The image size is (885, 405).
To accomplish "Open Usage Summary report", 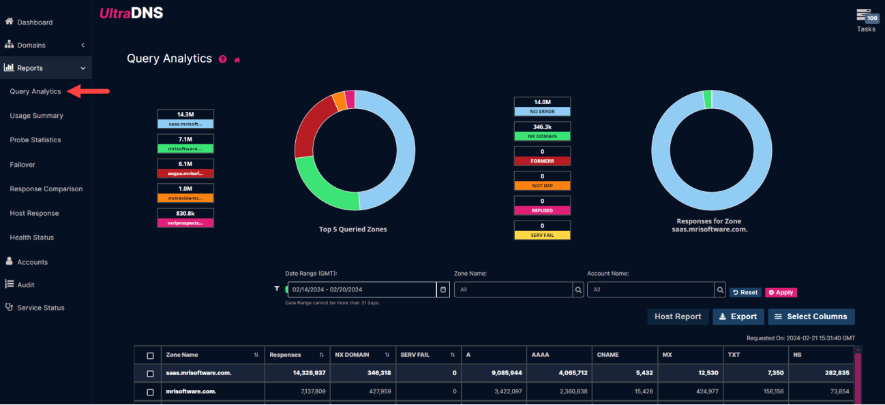I will click(36, 116).
